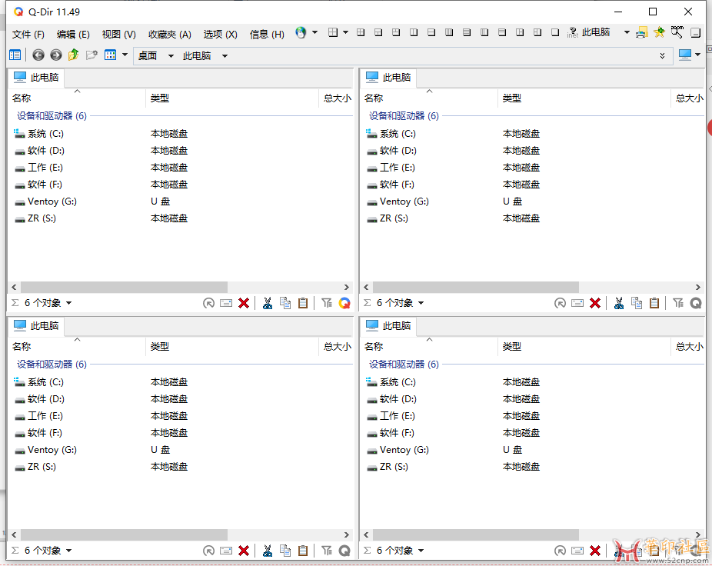Click the scissors cut icon in the top-right pane
The image size is (712, 566).
pyautogui.click(x=618, y=303)
